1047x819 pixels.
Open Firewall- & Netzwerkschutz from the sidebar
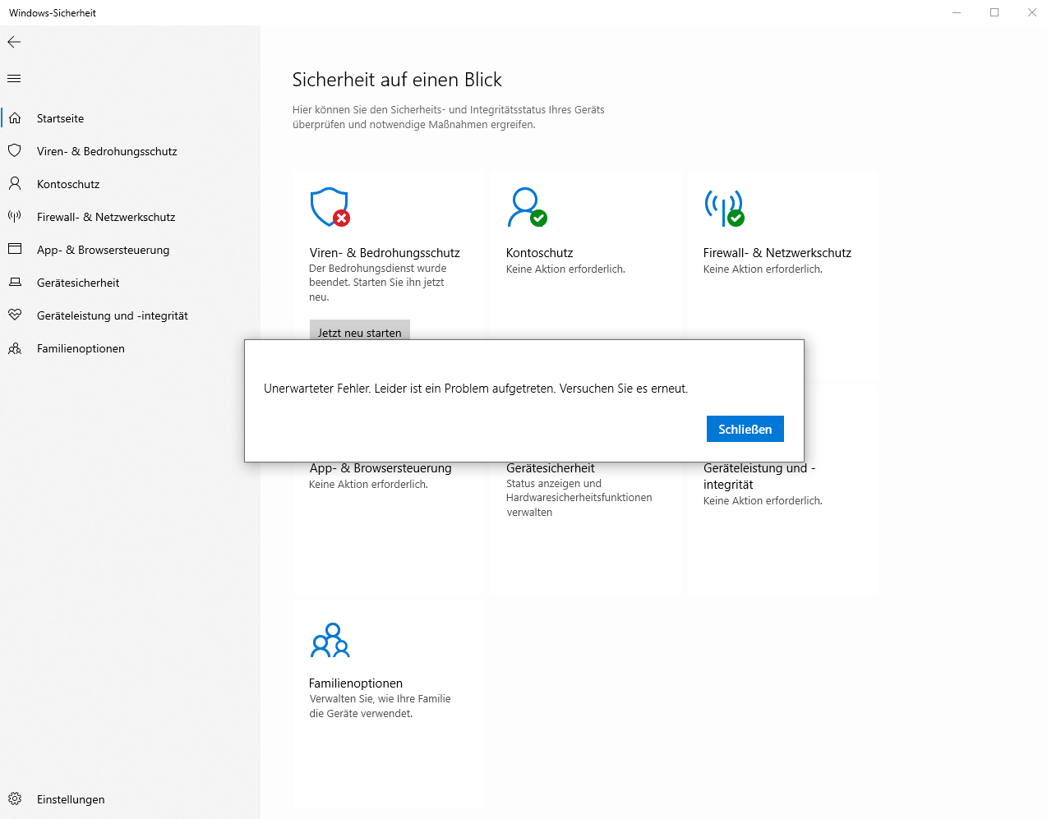(106, 217)
